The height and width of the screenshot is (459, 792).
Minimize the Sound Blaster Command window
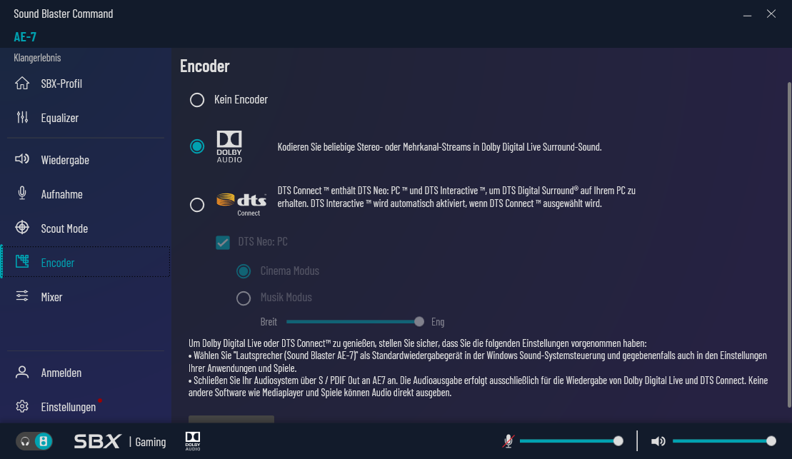747,14
